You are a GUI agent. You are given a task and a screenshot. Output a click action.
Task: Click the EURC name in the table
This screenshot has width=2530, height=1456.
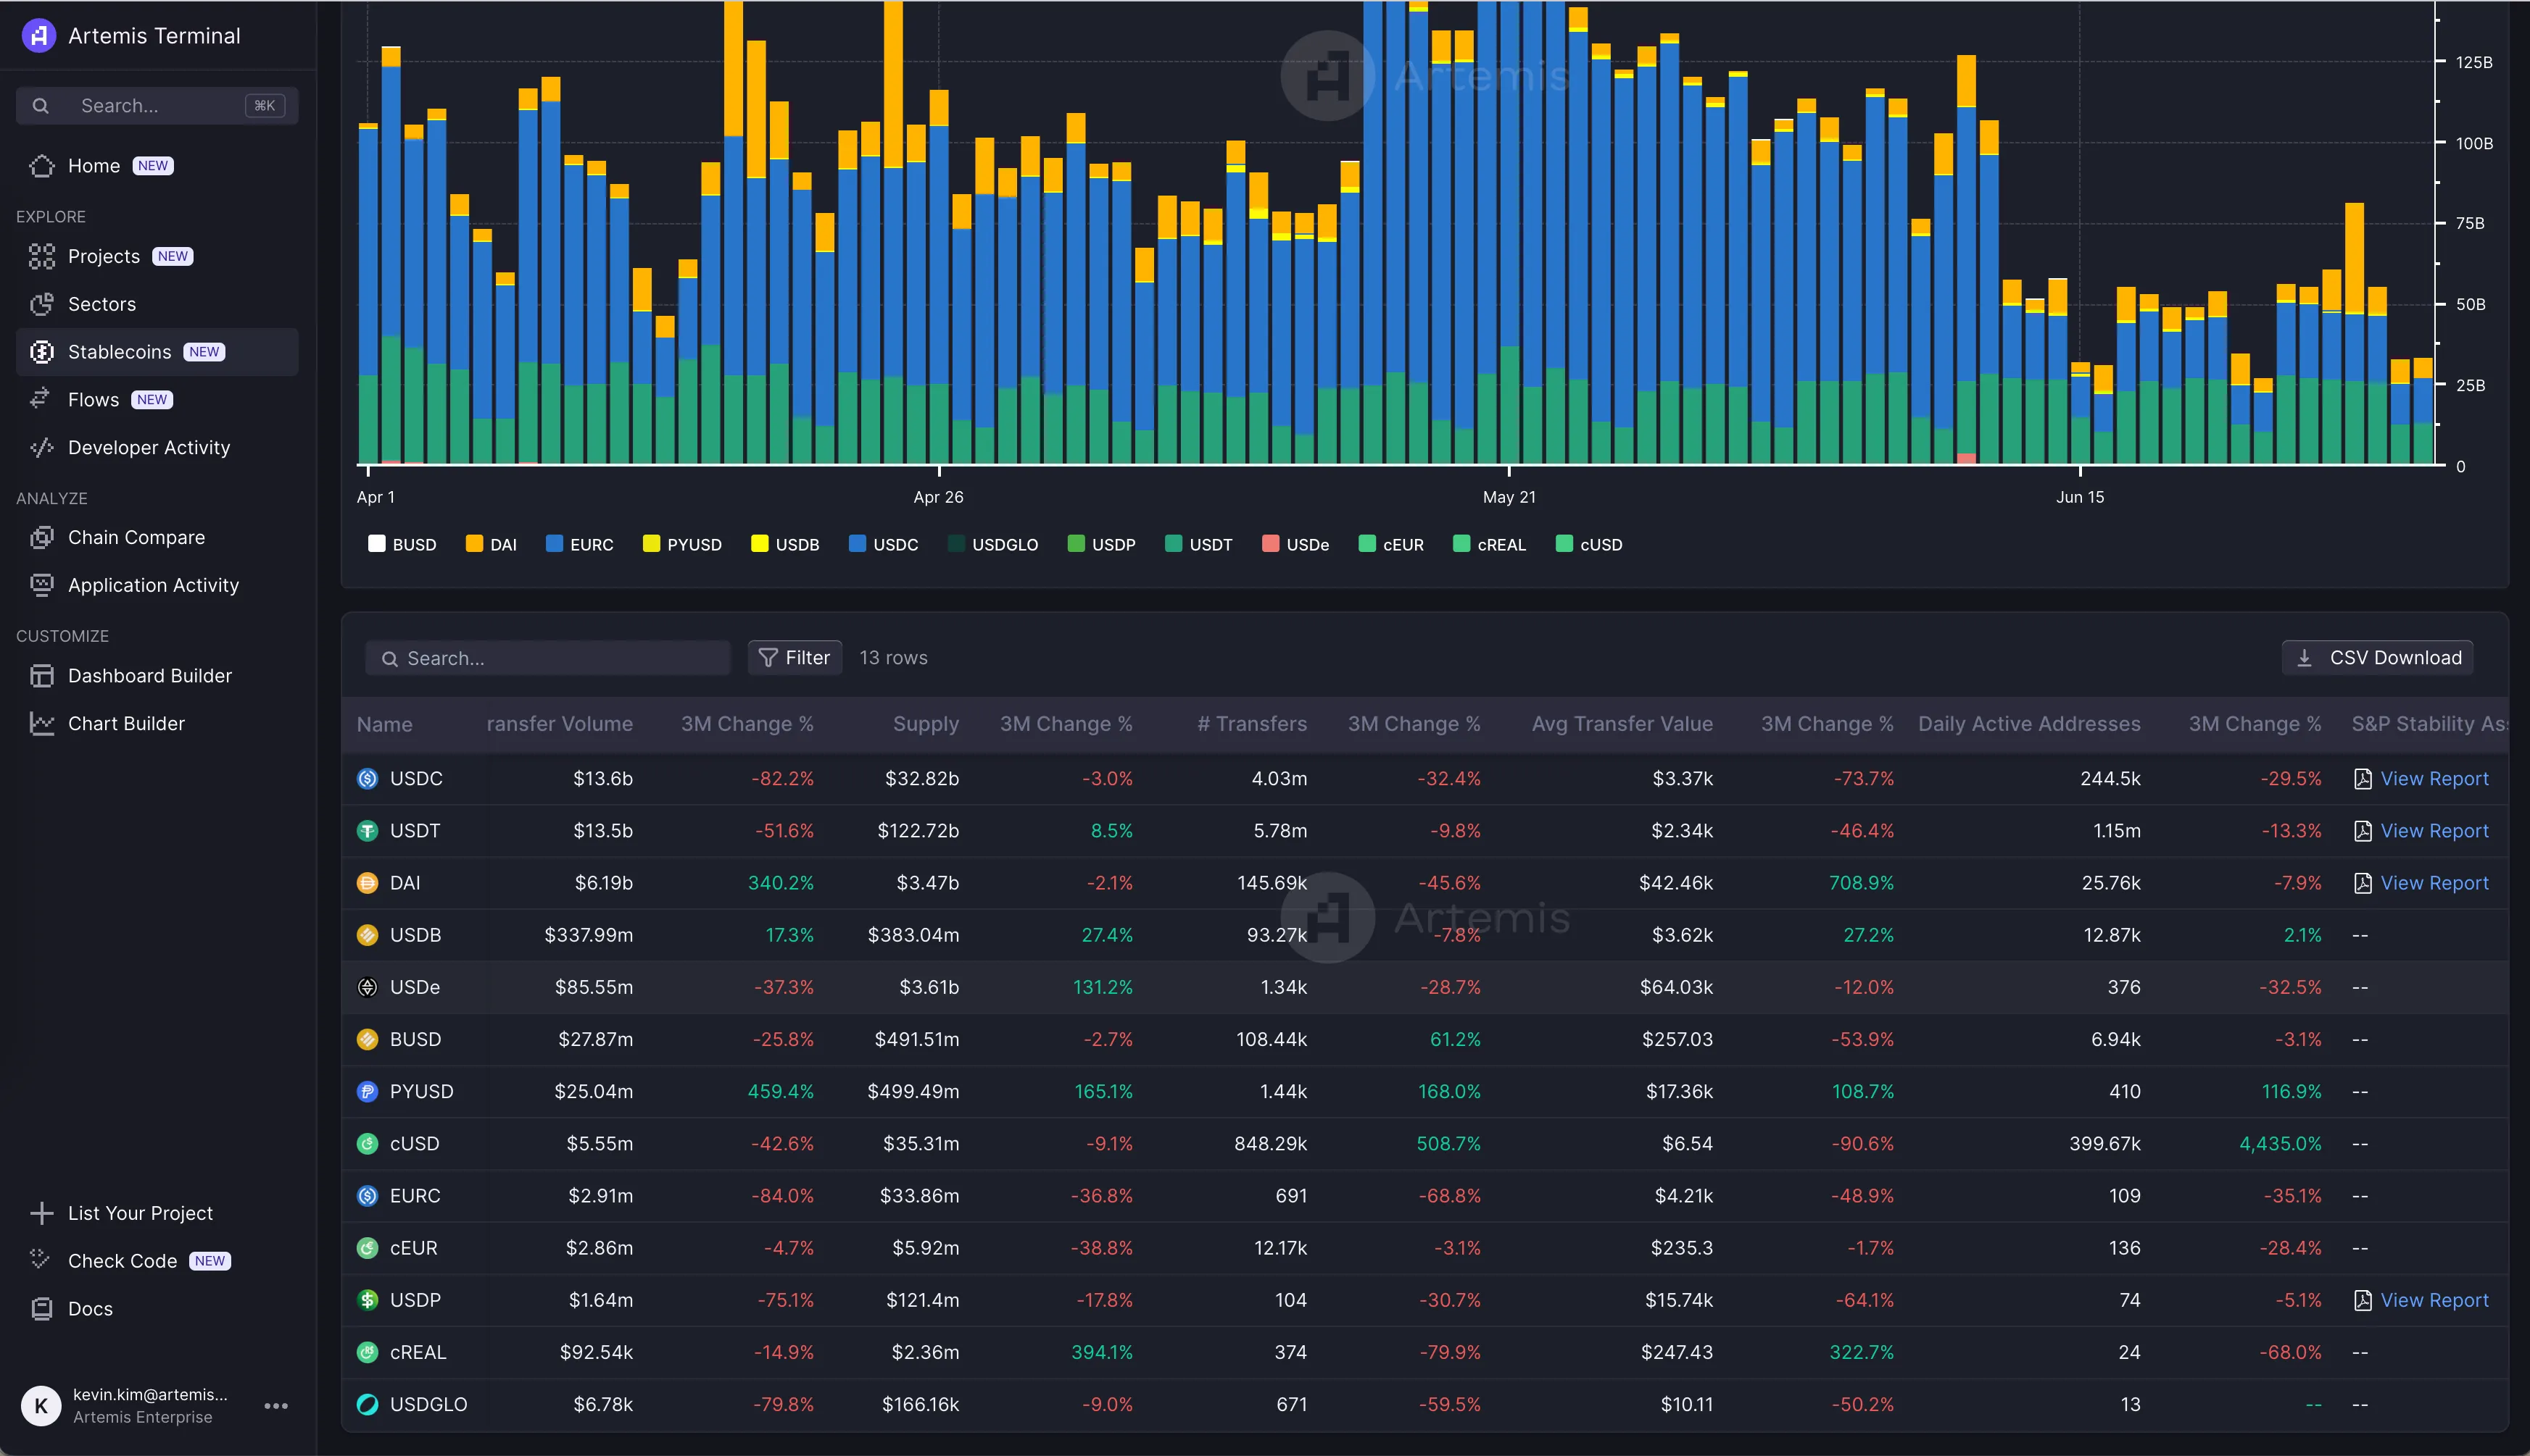(x=415, y=1196)
